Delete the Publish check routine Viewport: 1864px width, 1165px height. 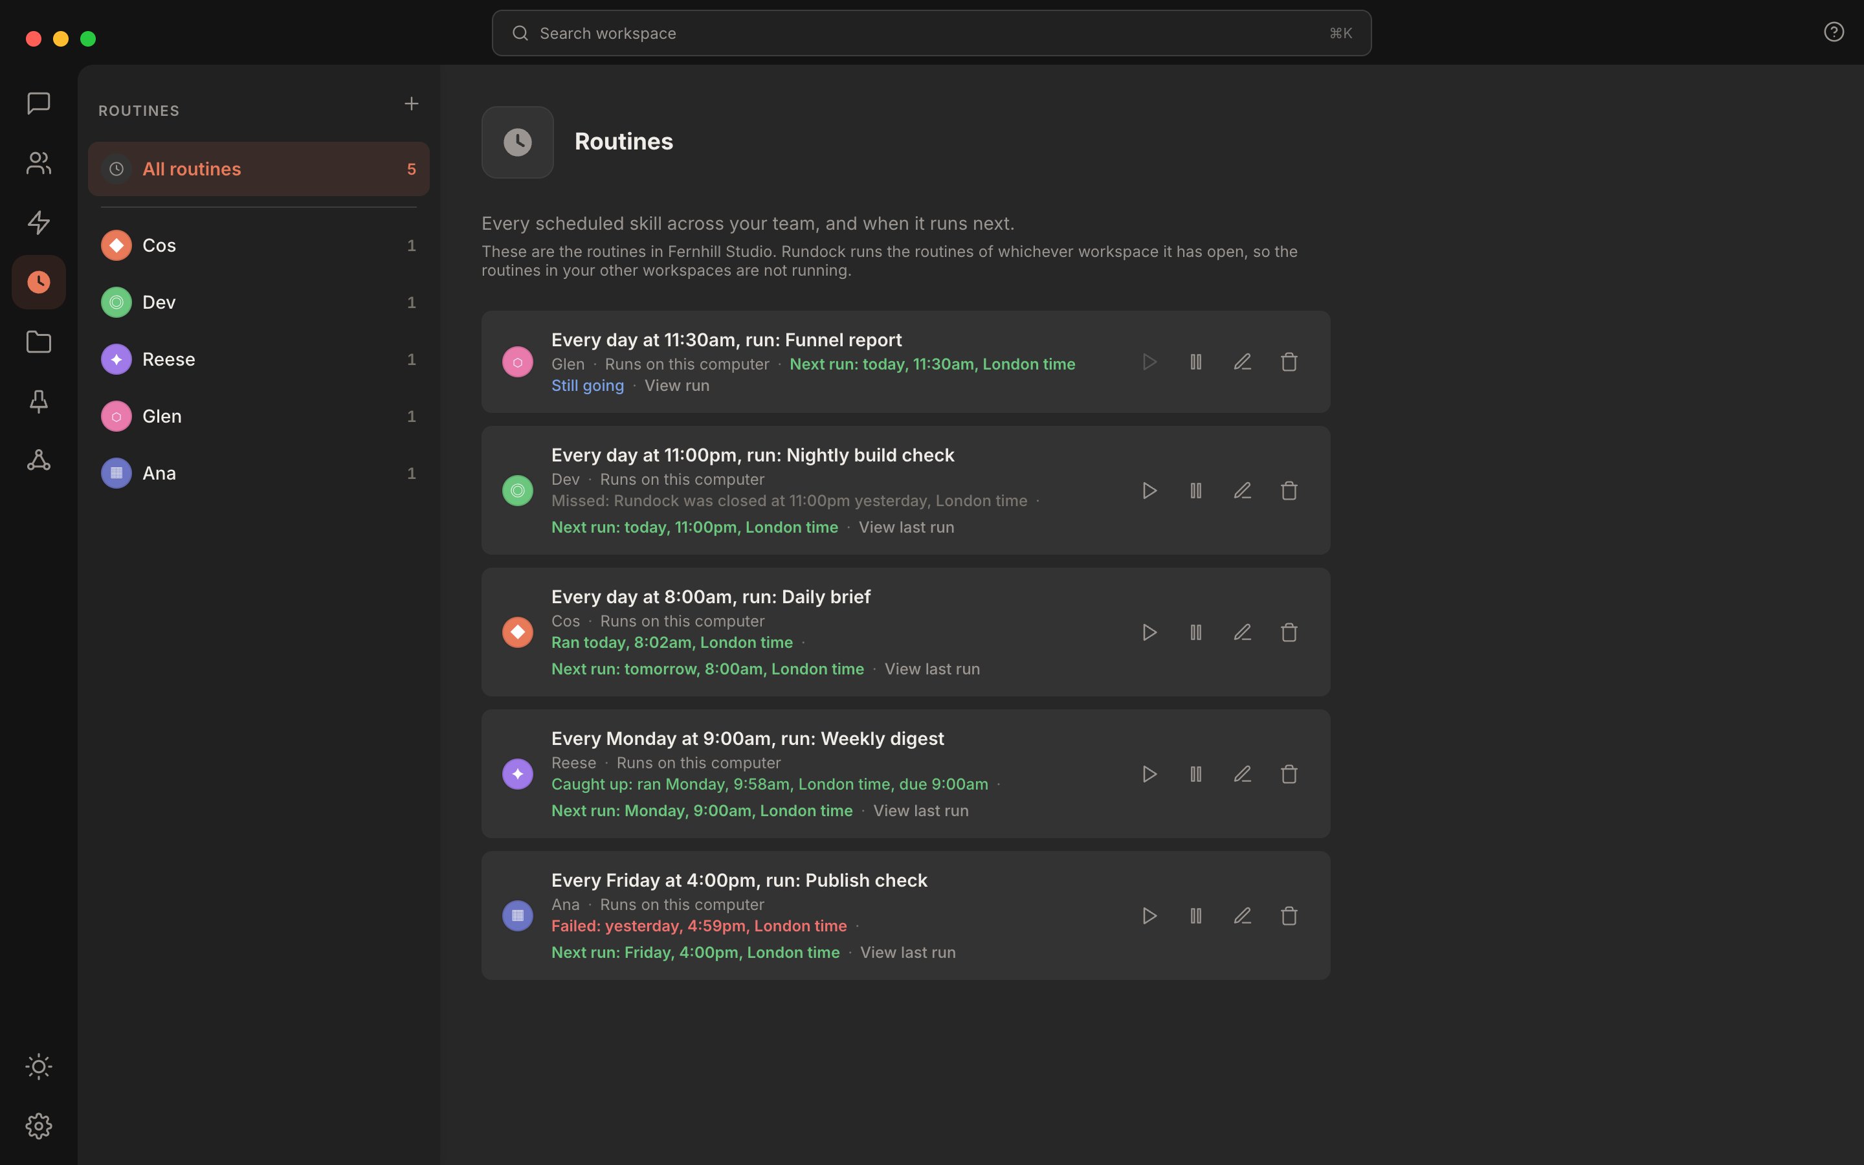pyautogui.click(x=1289, y=916)
